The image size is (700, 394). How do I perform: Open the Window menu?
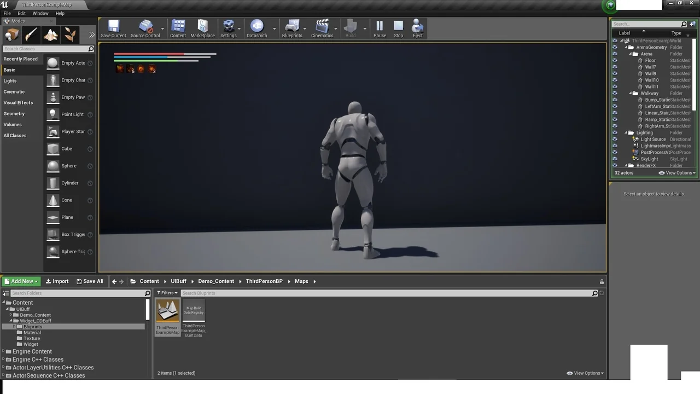40,13
